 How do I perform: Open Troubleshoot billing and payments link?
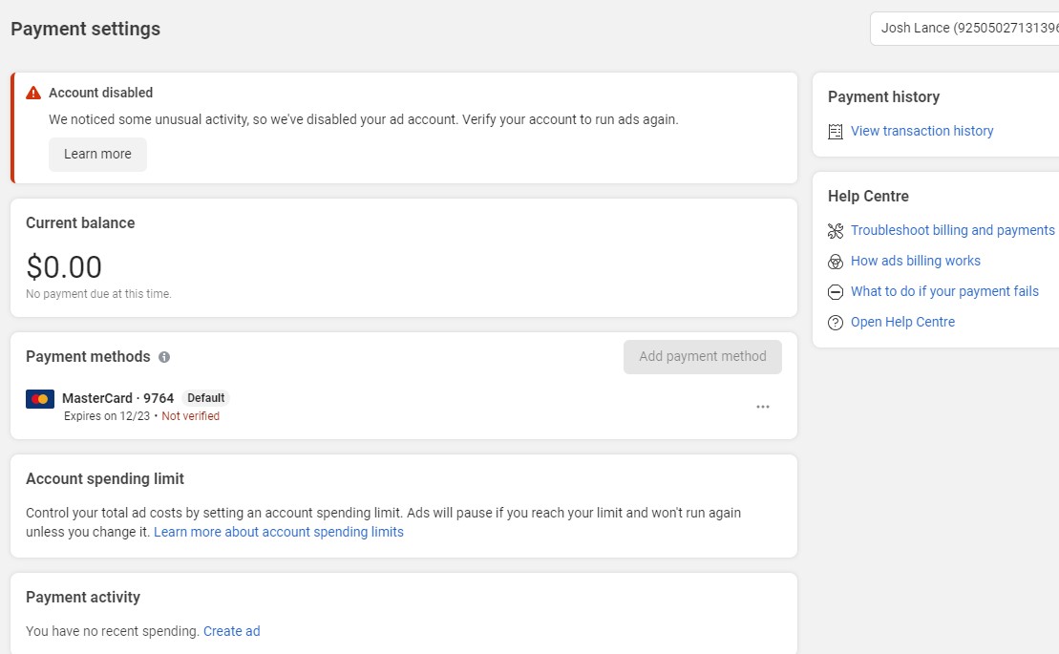coord(952,230)
